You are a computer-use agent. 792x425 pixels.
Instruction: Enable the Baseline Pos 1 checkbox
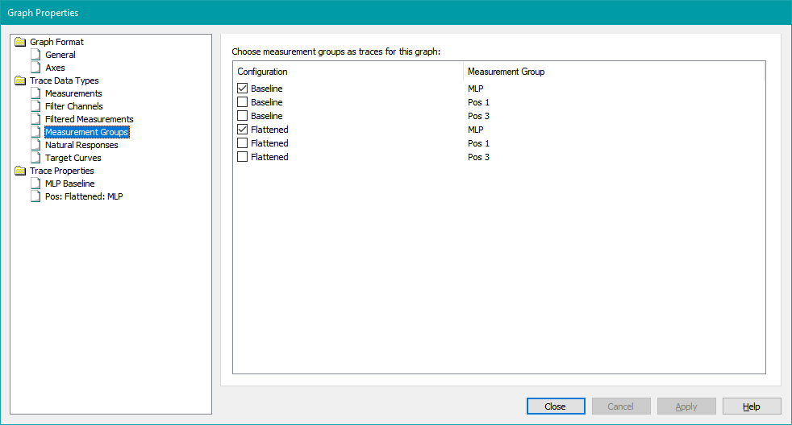(243, 102)
